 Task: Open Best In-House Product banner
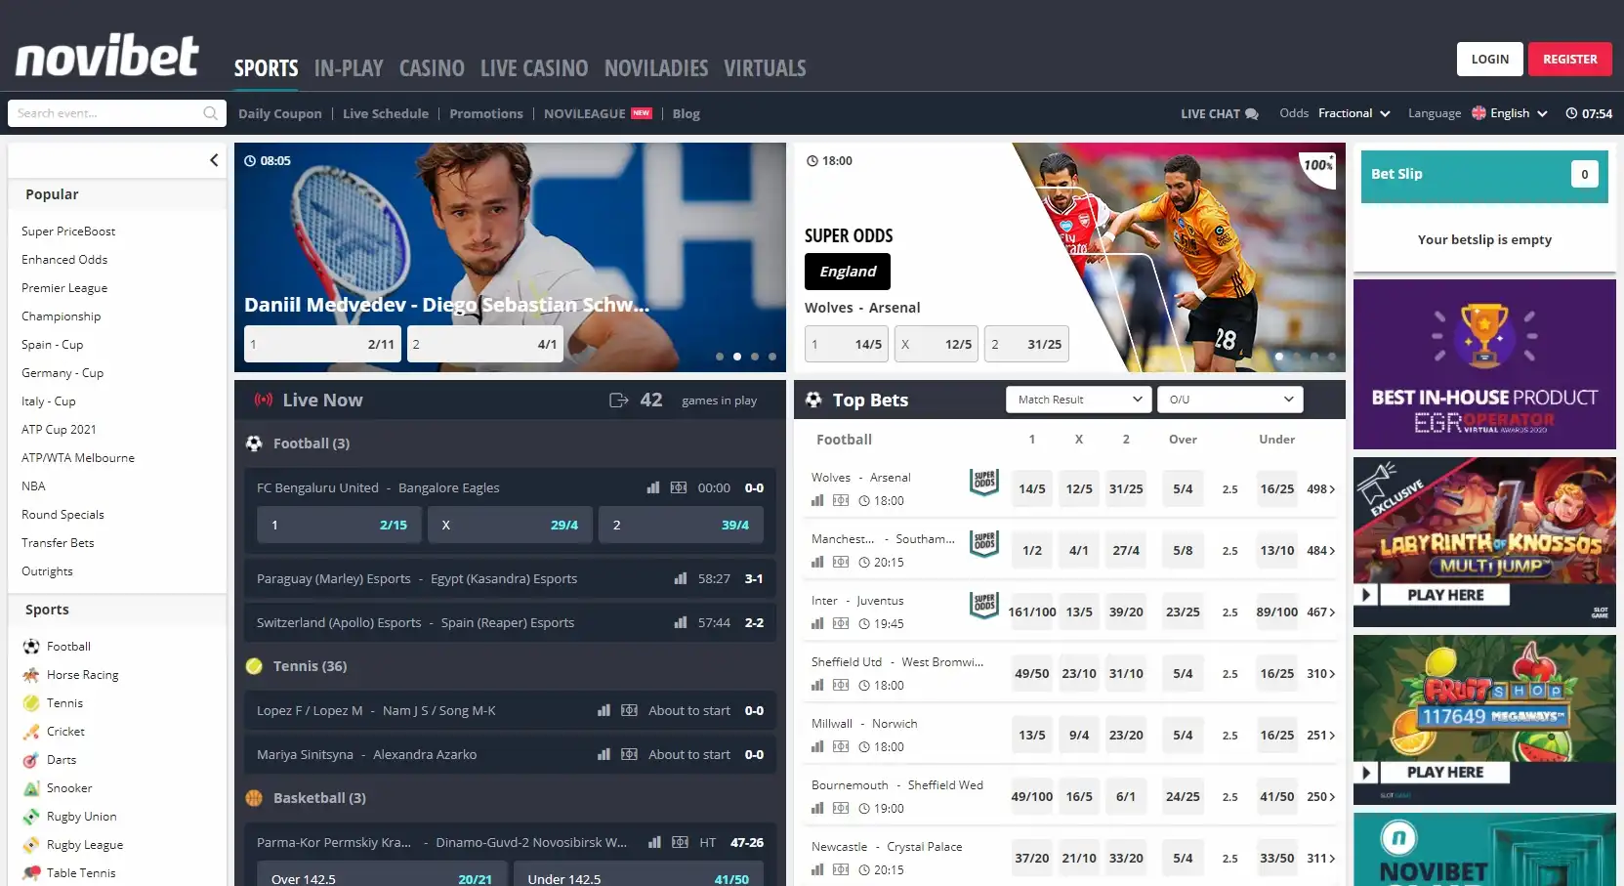click(1484, 364)
